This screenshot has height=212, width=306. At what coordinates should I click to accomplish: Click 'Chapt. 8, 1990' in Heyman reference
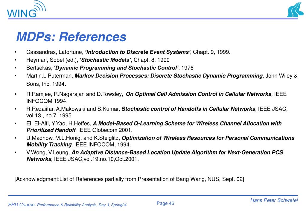[x=151, y=60]
